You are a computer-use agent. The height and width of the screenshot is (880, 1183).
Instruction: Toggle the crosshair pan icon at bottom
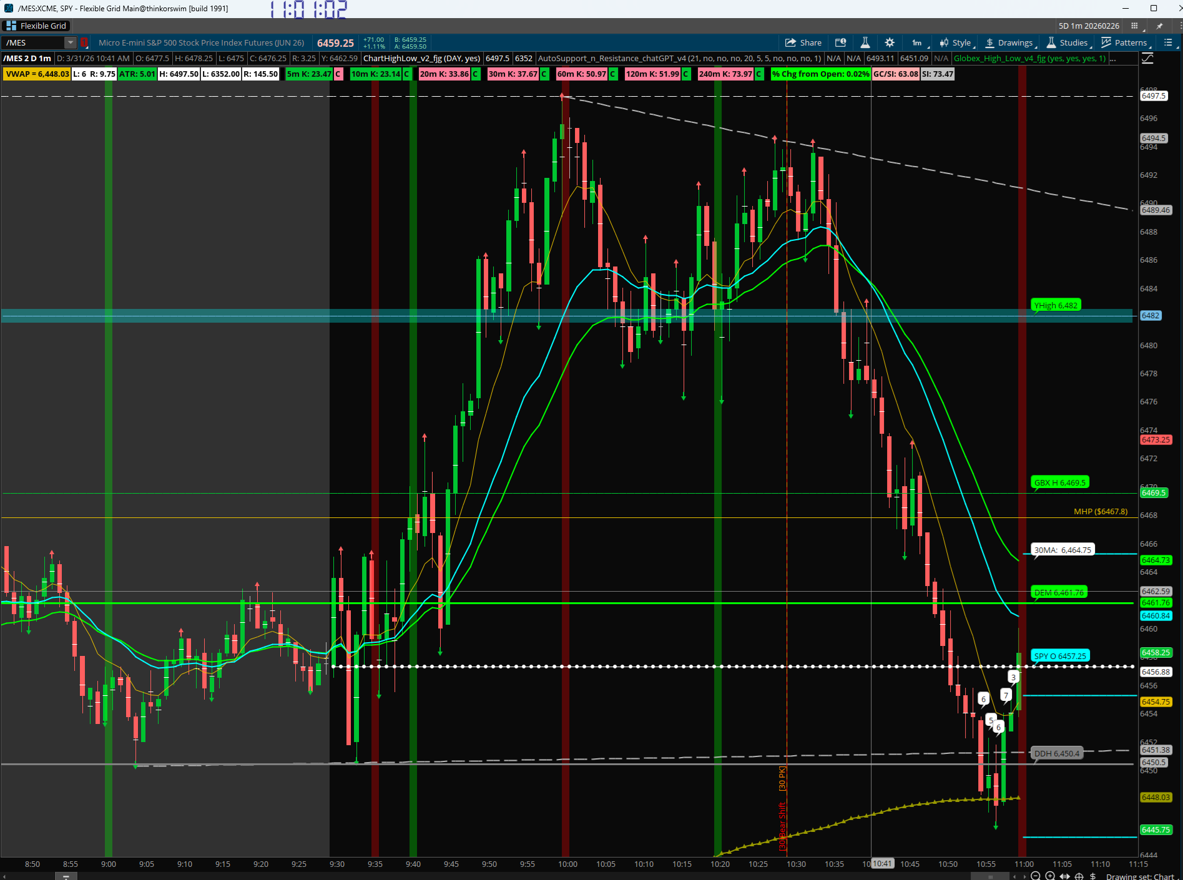(1079, 876)
